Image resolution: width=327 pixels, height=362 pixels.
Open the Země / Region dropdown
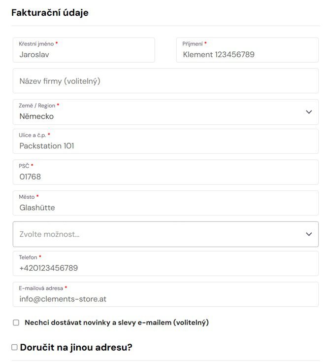[x=158, y=116]
